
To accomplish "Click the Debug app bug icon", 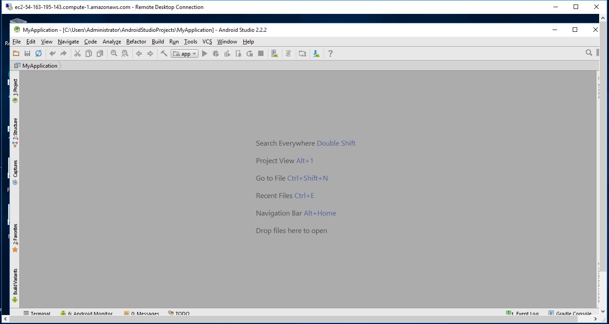I will (x=216, y=53).
